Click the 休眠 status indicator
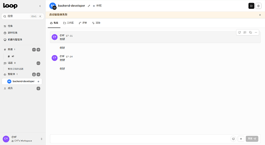Screen dimensions: 265x145 tap(97, 6)
